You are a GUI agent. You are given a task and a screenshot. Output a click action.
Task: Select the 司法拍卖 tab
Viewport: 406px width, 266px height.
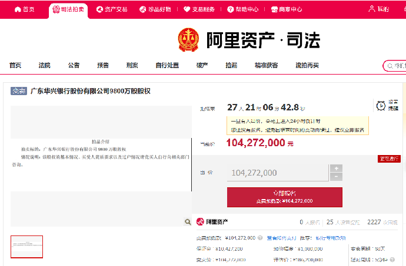pyautogui.click(x=69, y=10)
